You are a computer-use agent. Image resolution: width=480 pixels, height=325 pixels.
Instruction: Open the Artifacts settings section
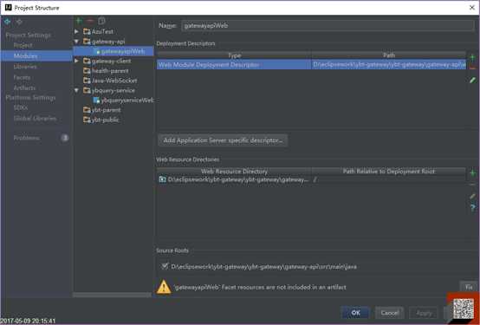[24, 88]
